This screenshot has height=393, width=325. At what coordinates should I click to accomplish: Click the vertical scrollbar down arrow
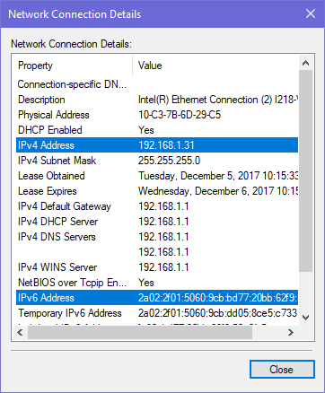[305, 318]
